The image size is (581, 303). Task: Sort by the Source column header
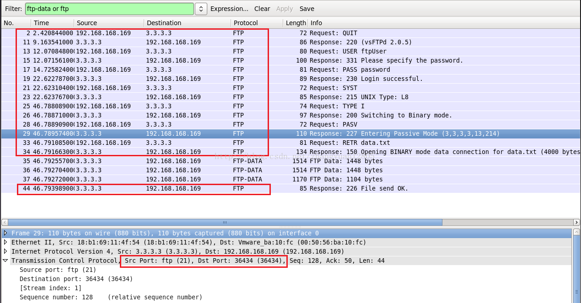click(109, 23)
